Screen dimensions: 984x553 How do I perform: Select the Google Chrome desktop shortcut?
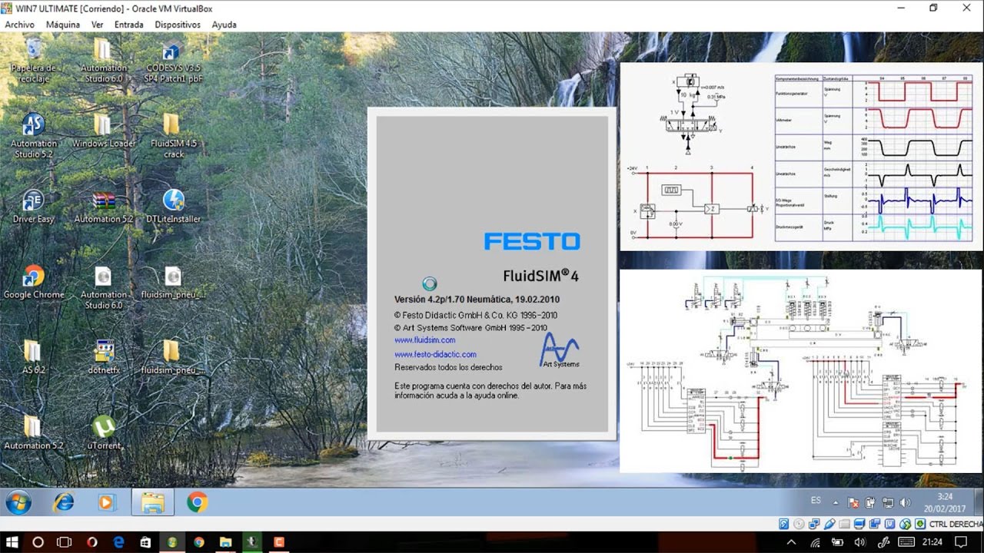33,282
